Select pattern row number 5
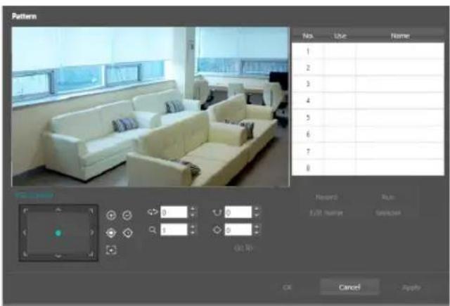The height and width of the screenshot is (306, 450). coord(368,117)
